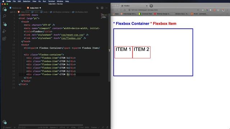Click the LF end-of-line indicator
Image resolution: width=230 pixels, height=129 pixels.
[68, 128]
